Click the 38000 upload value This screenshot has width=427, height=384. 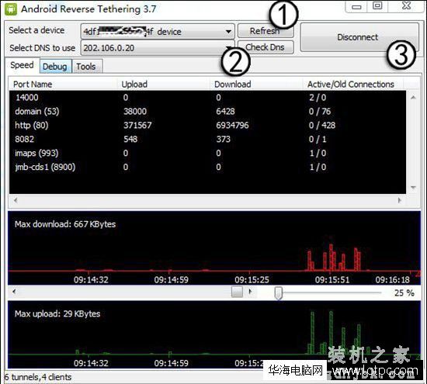tap(135, 111)
